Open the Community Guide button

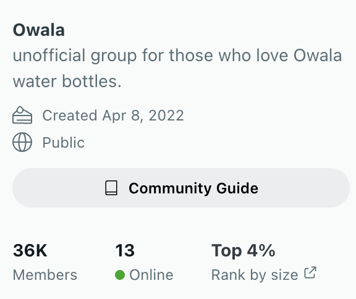click(181, 188)
